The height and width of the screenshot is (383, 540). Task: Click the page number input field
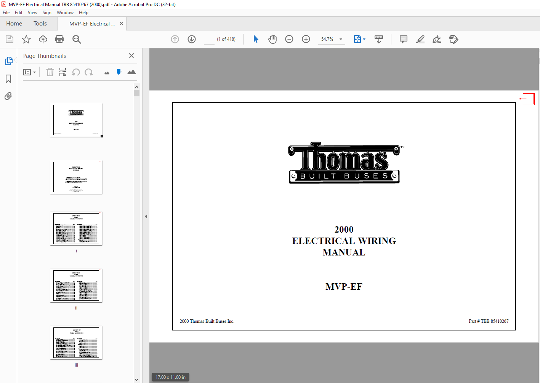[209, 39]
